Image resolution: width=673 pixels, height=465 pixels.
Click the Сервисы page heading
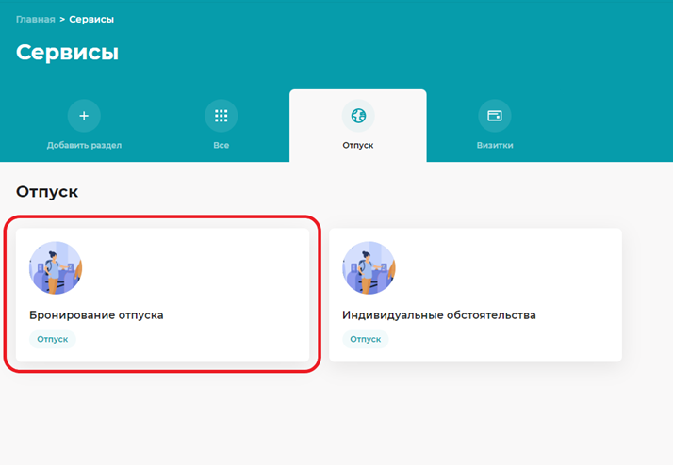pyautogui.click(x=67, y=53)
